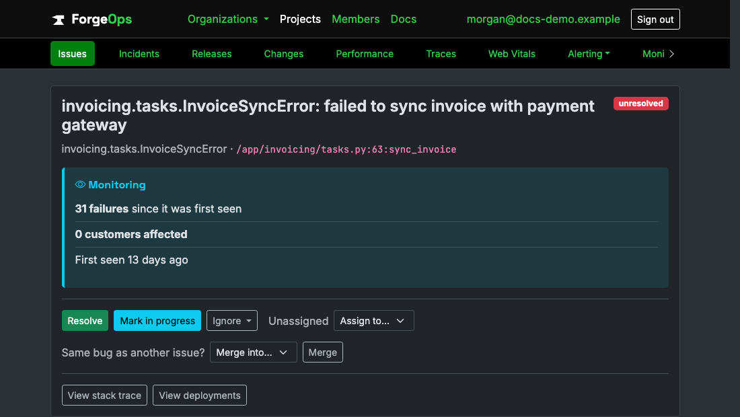The width and height of the screenshot is (740, 417).
Task: Click the '31 failures' summary line
Action: [x=158, y=208]
